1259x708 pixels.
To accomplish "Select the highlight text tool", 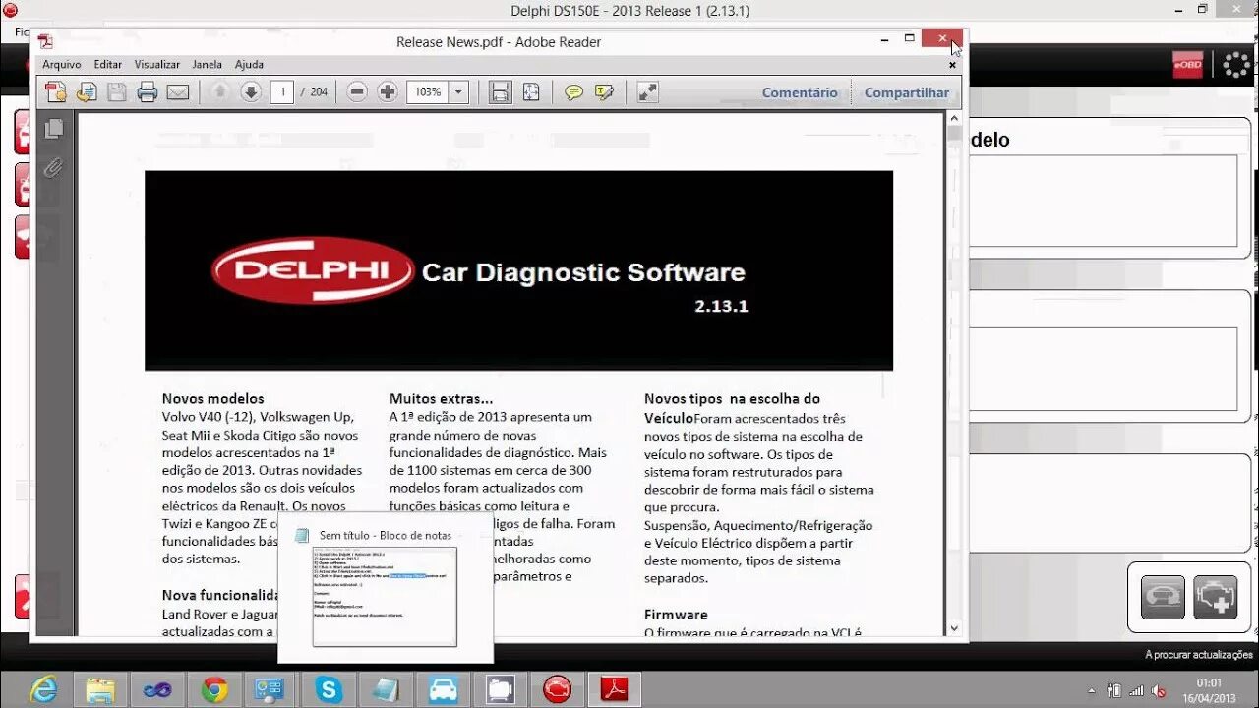I will [604, 92].
